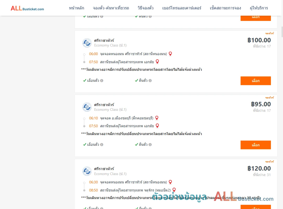Show คืนตั๋ว info icon on ฿95 trip
This screenshot has height=209, width=283.
tap(150, 144)
